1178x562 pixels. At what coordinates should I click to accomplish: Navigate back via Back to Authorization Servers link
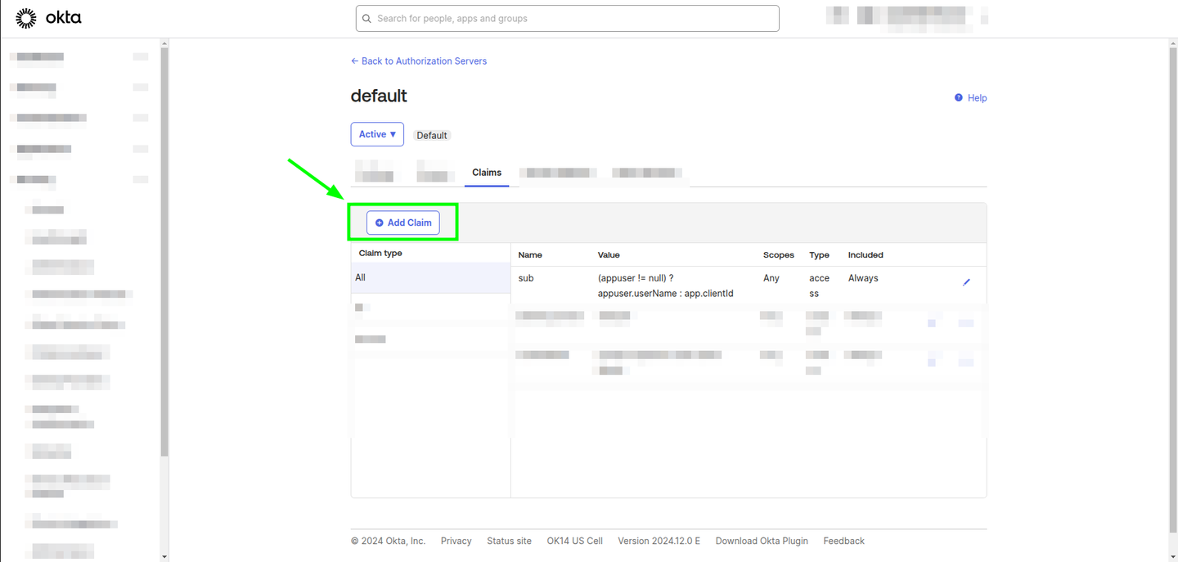pos(419,61)
